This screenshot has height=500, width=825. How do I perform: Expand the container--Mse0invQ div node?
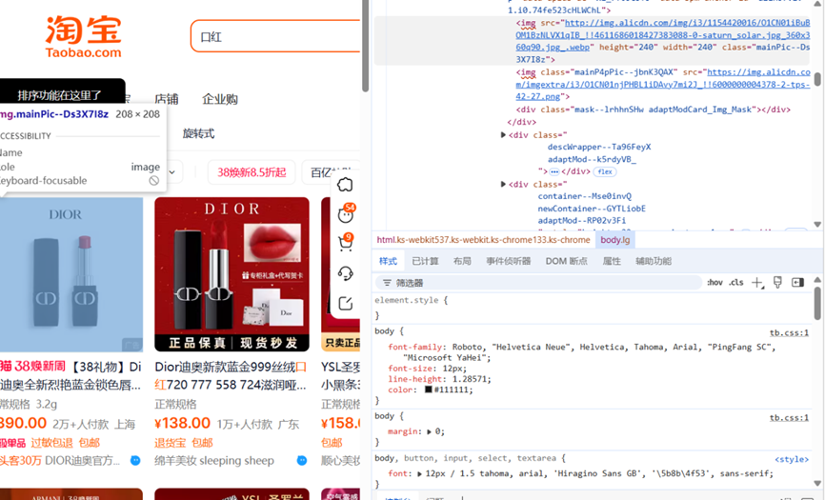[503, 184]
